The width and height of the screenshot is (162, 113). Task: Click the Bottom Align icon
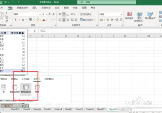tap(68, 15)
